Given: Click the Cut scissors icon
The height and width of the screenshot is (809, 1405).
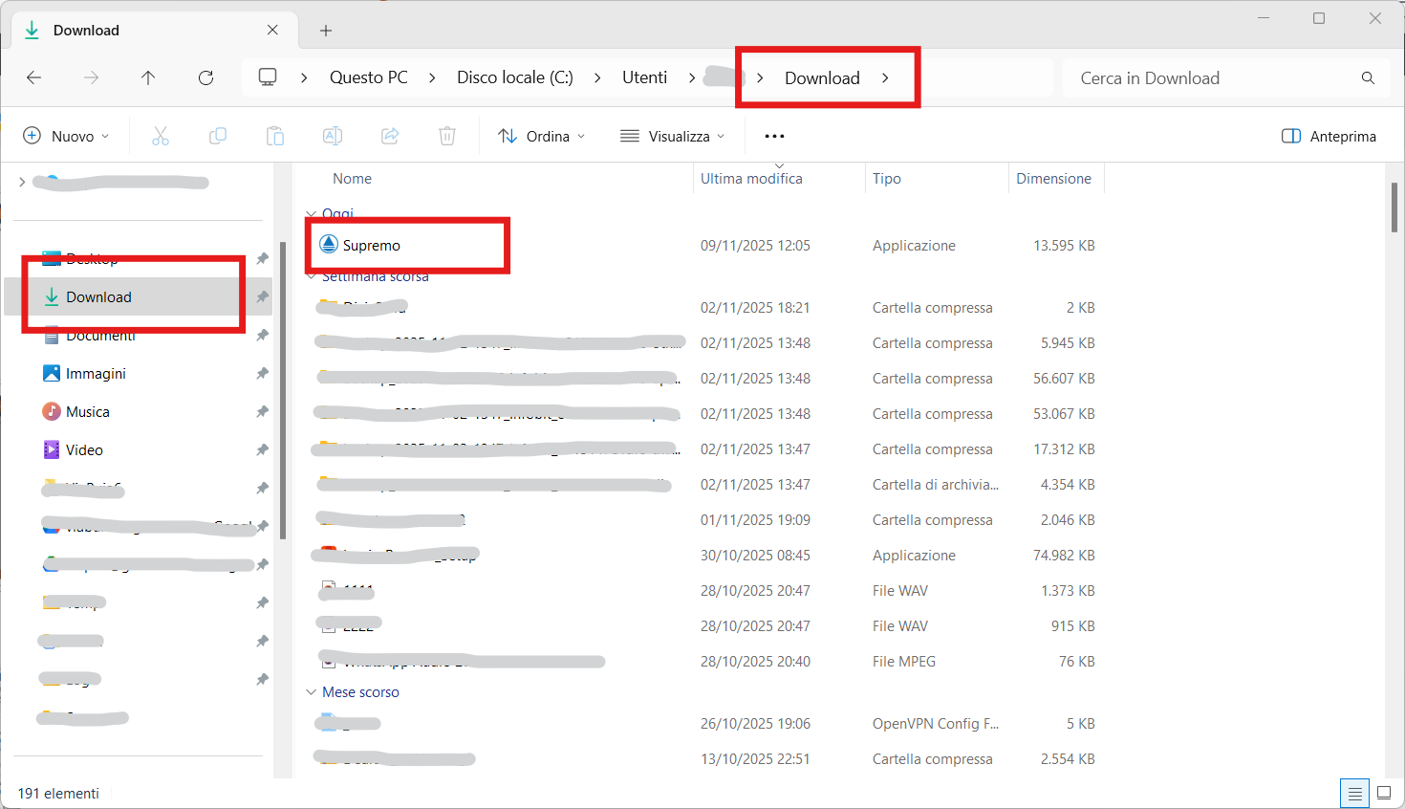Looking at the screenshot, I should click(x=161, y=137).
